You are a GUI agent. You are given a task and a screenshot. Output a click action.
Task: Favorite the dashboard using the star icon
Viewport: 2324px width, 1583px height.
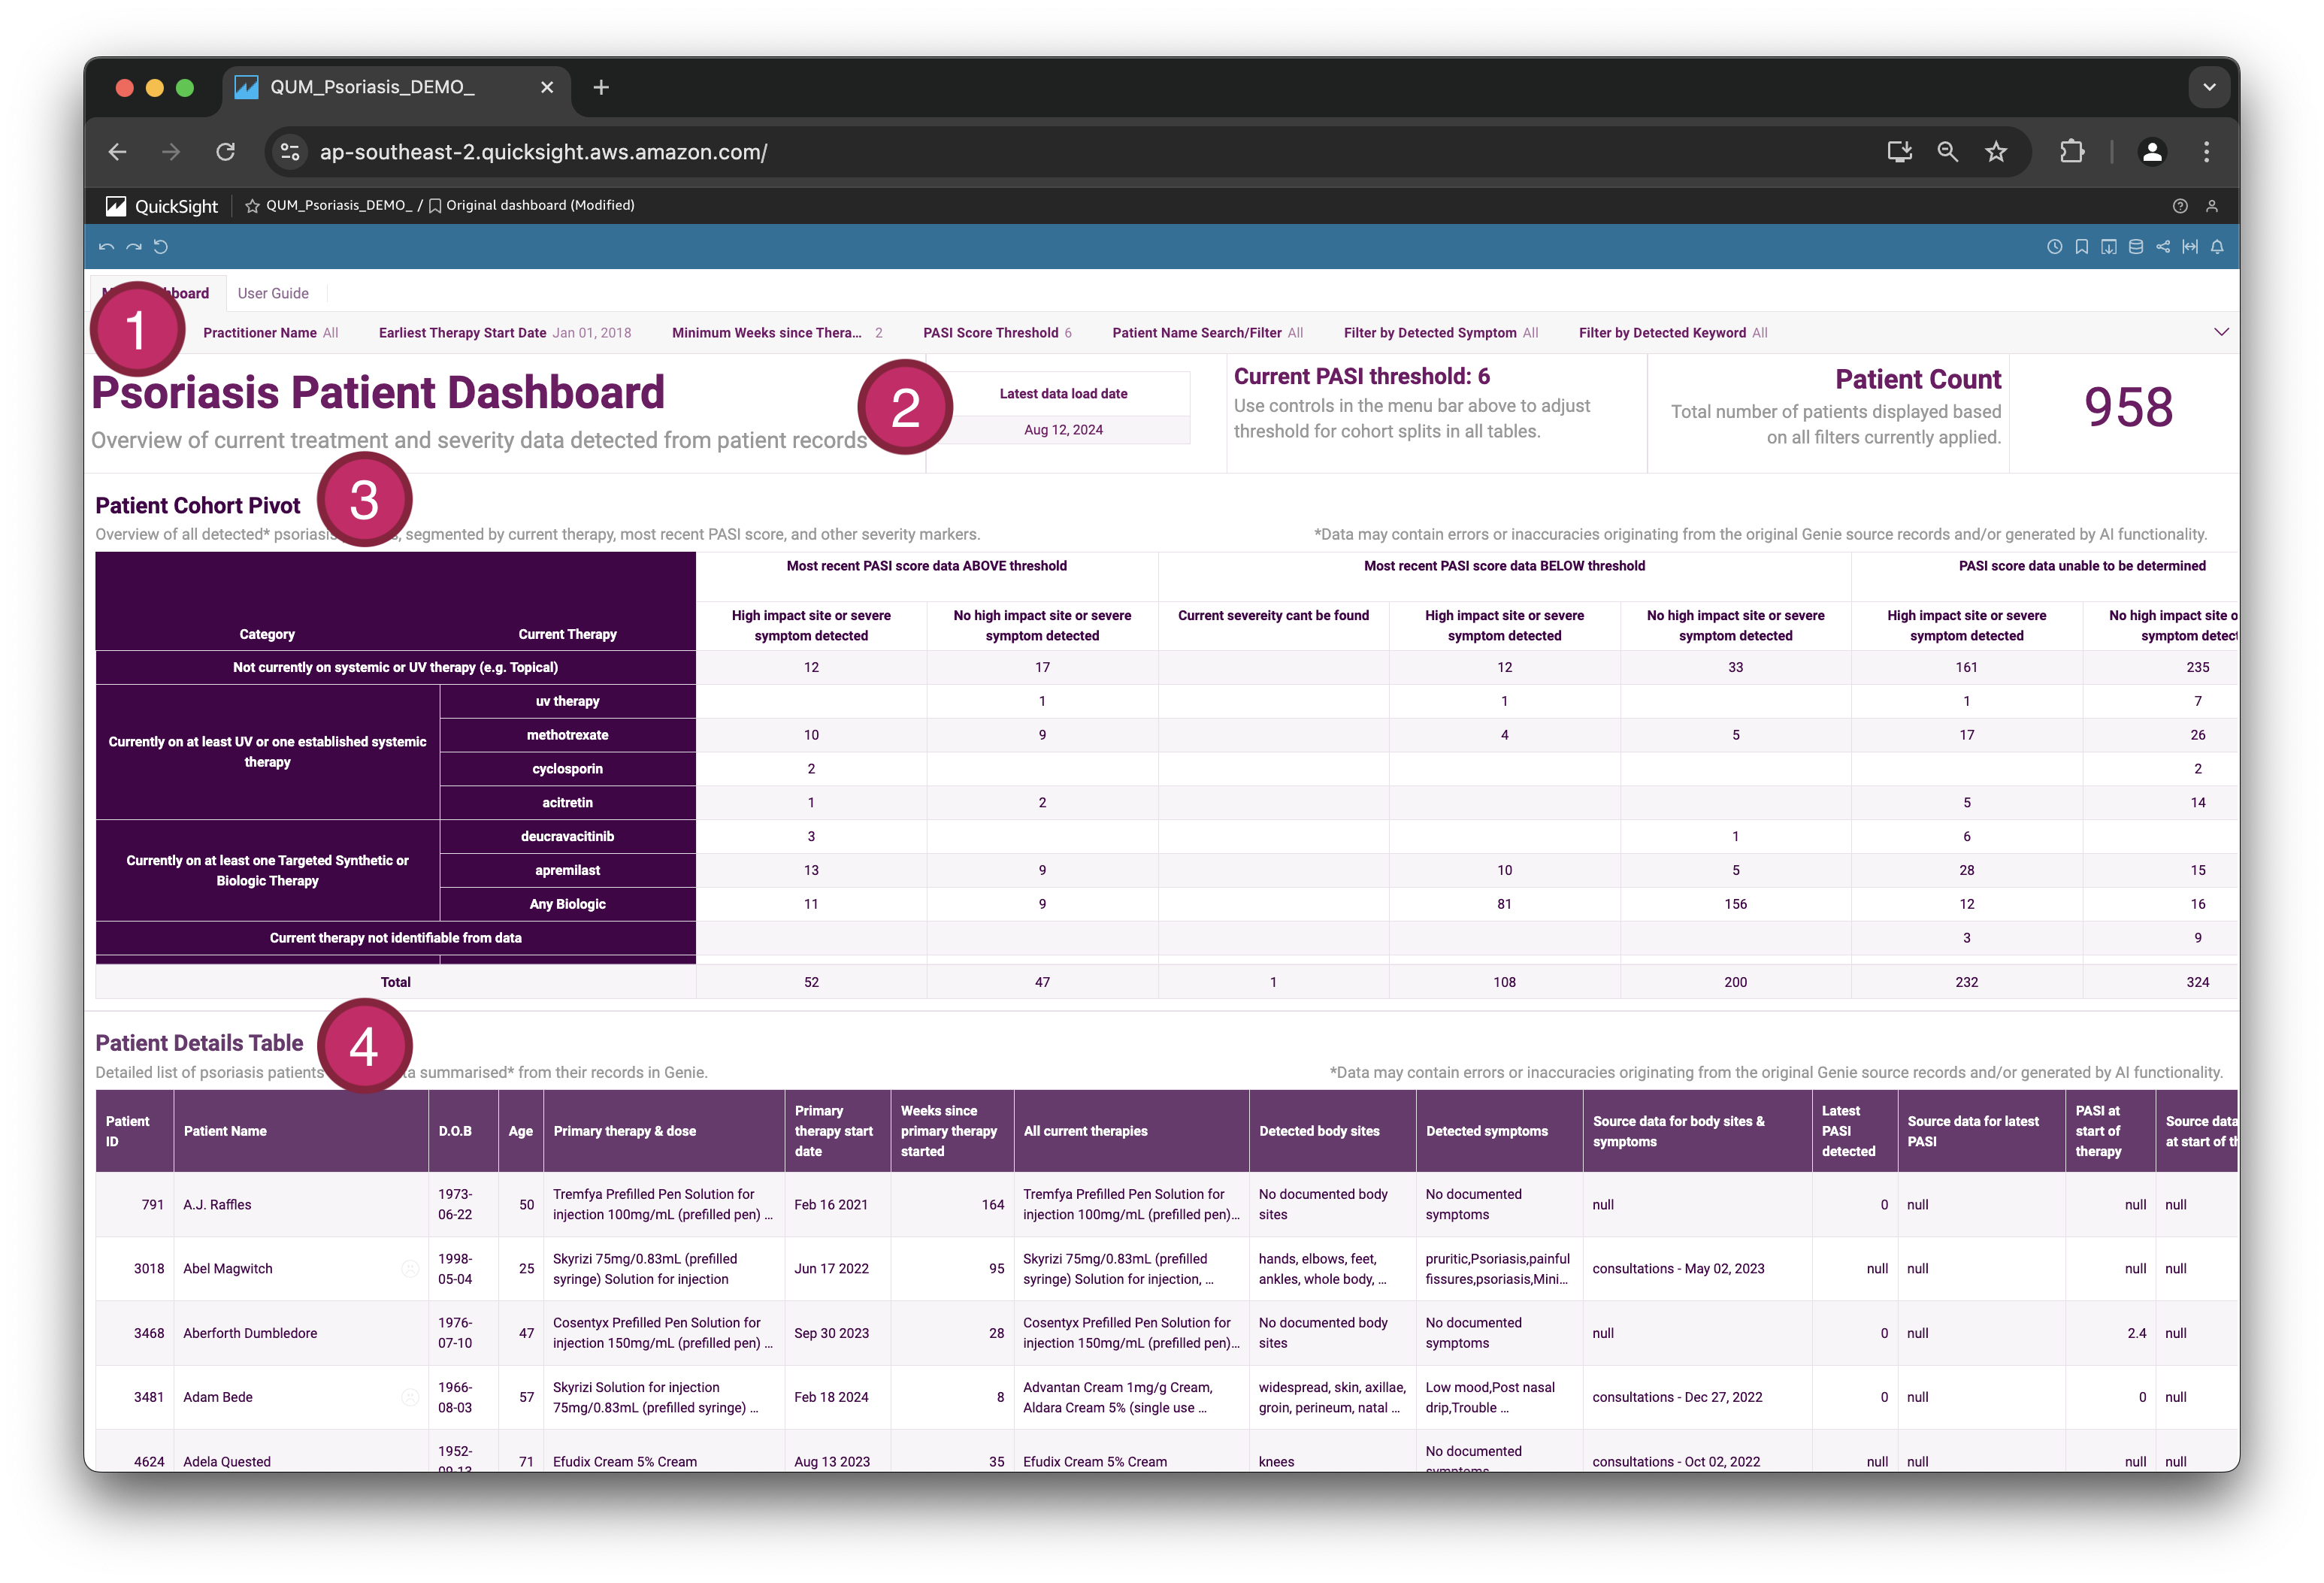pyautogui.click(x=253, y=205)
